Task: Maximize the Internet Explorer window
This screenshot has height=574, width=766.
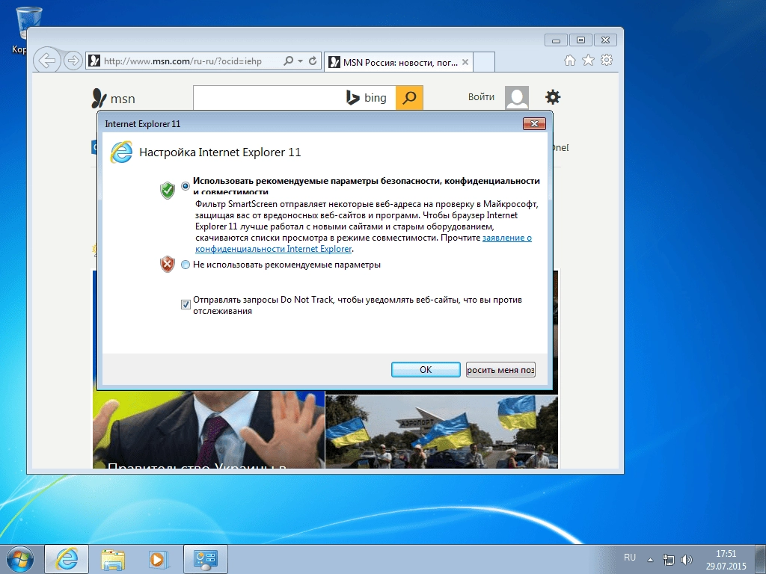Action: (580, 40)
